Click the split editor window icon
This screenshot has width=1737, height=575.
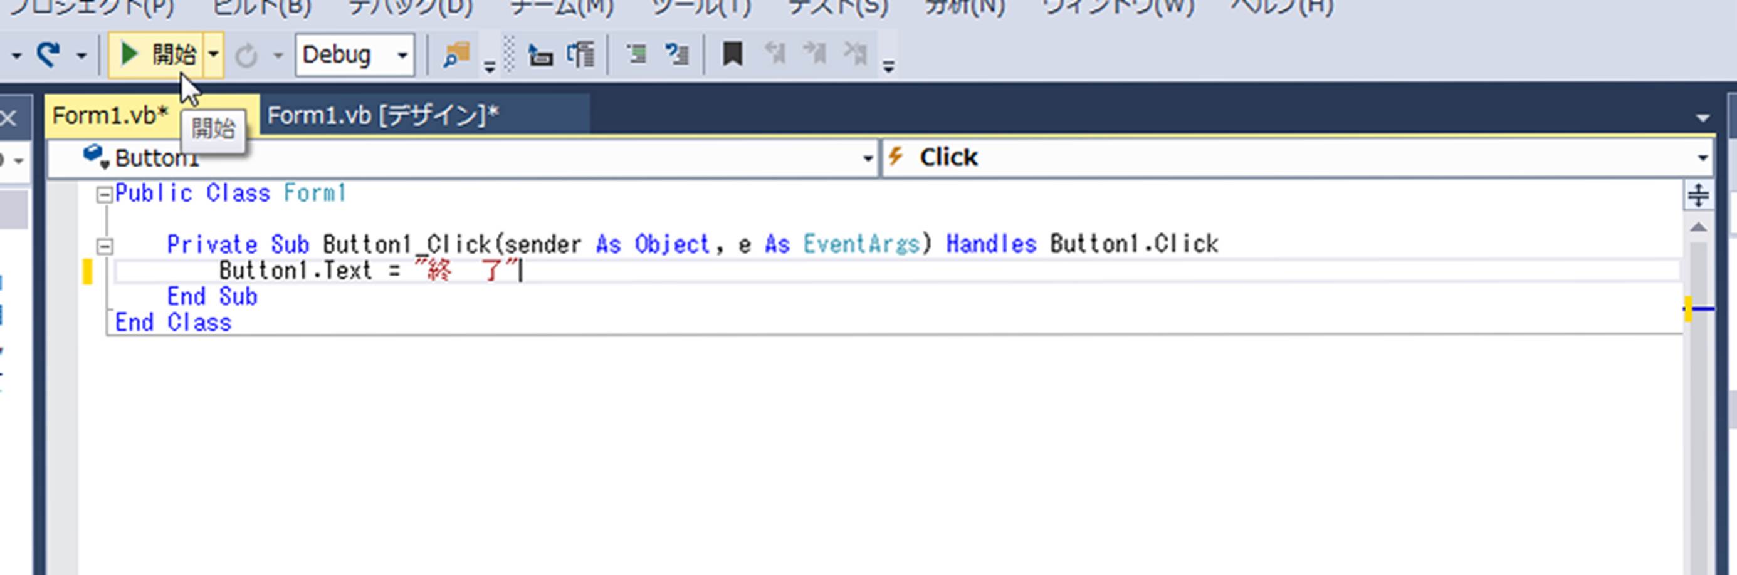coord(1698,195)
